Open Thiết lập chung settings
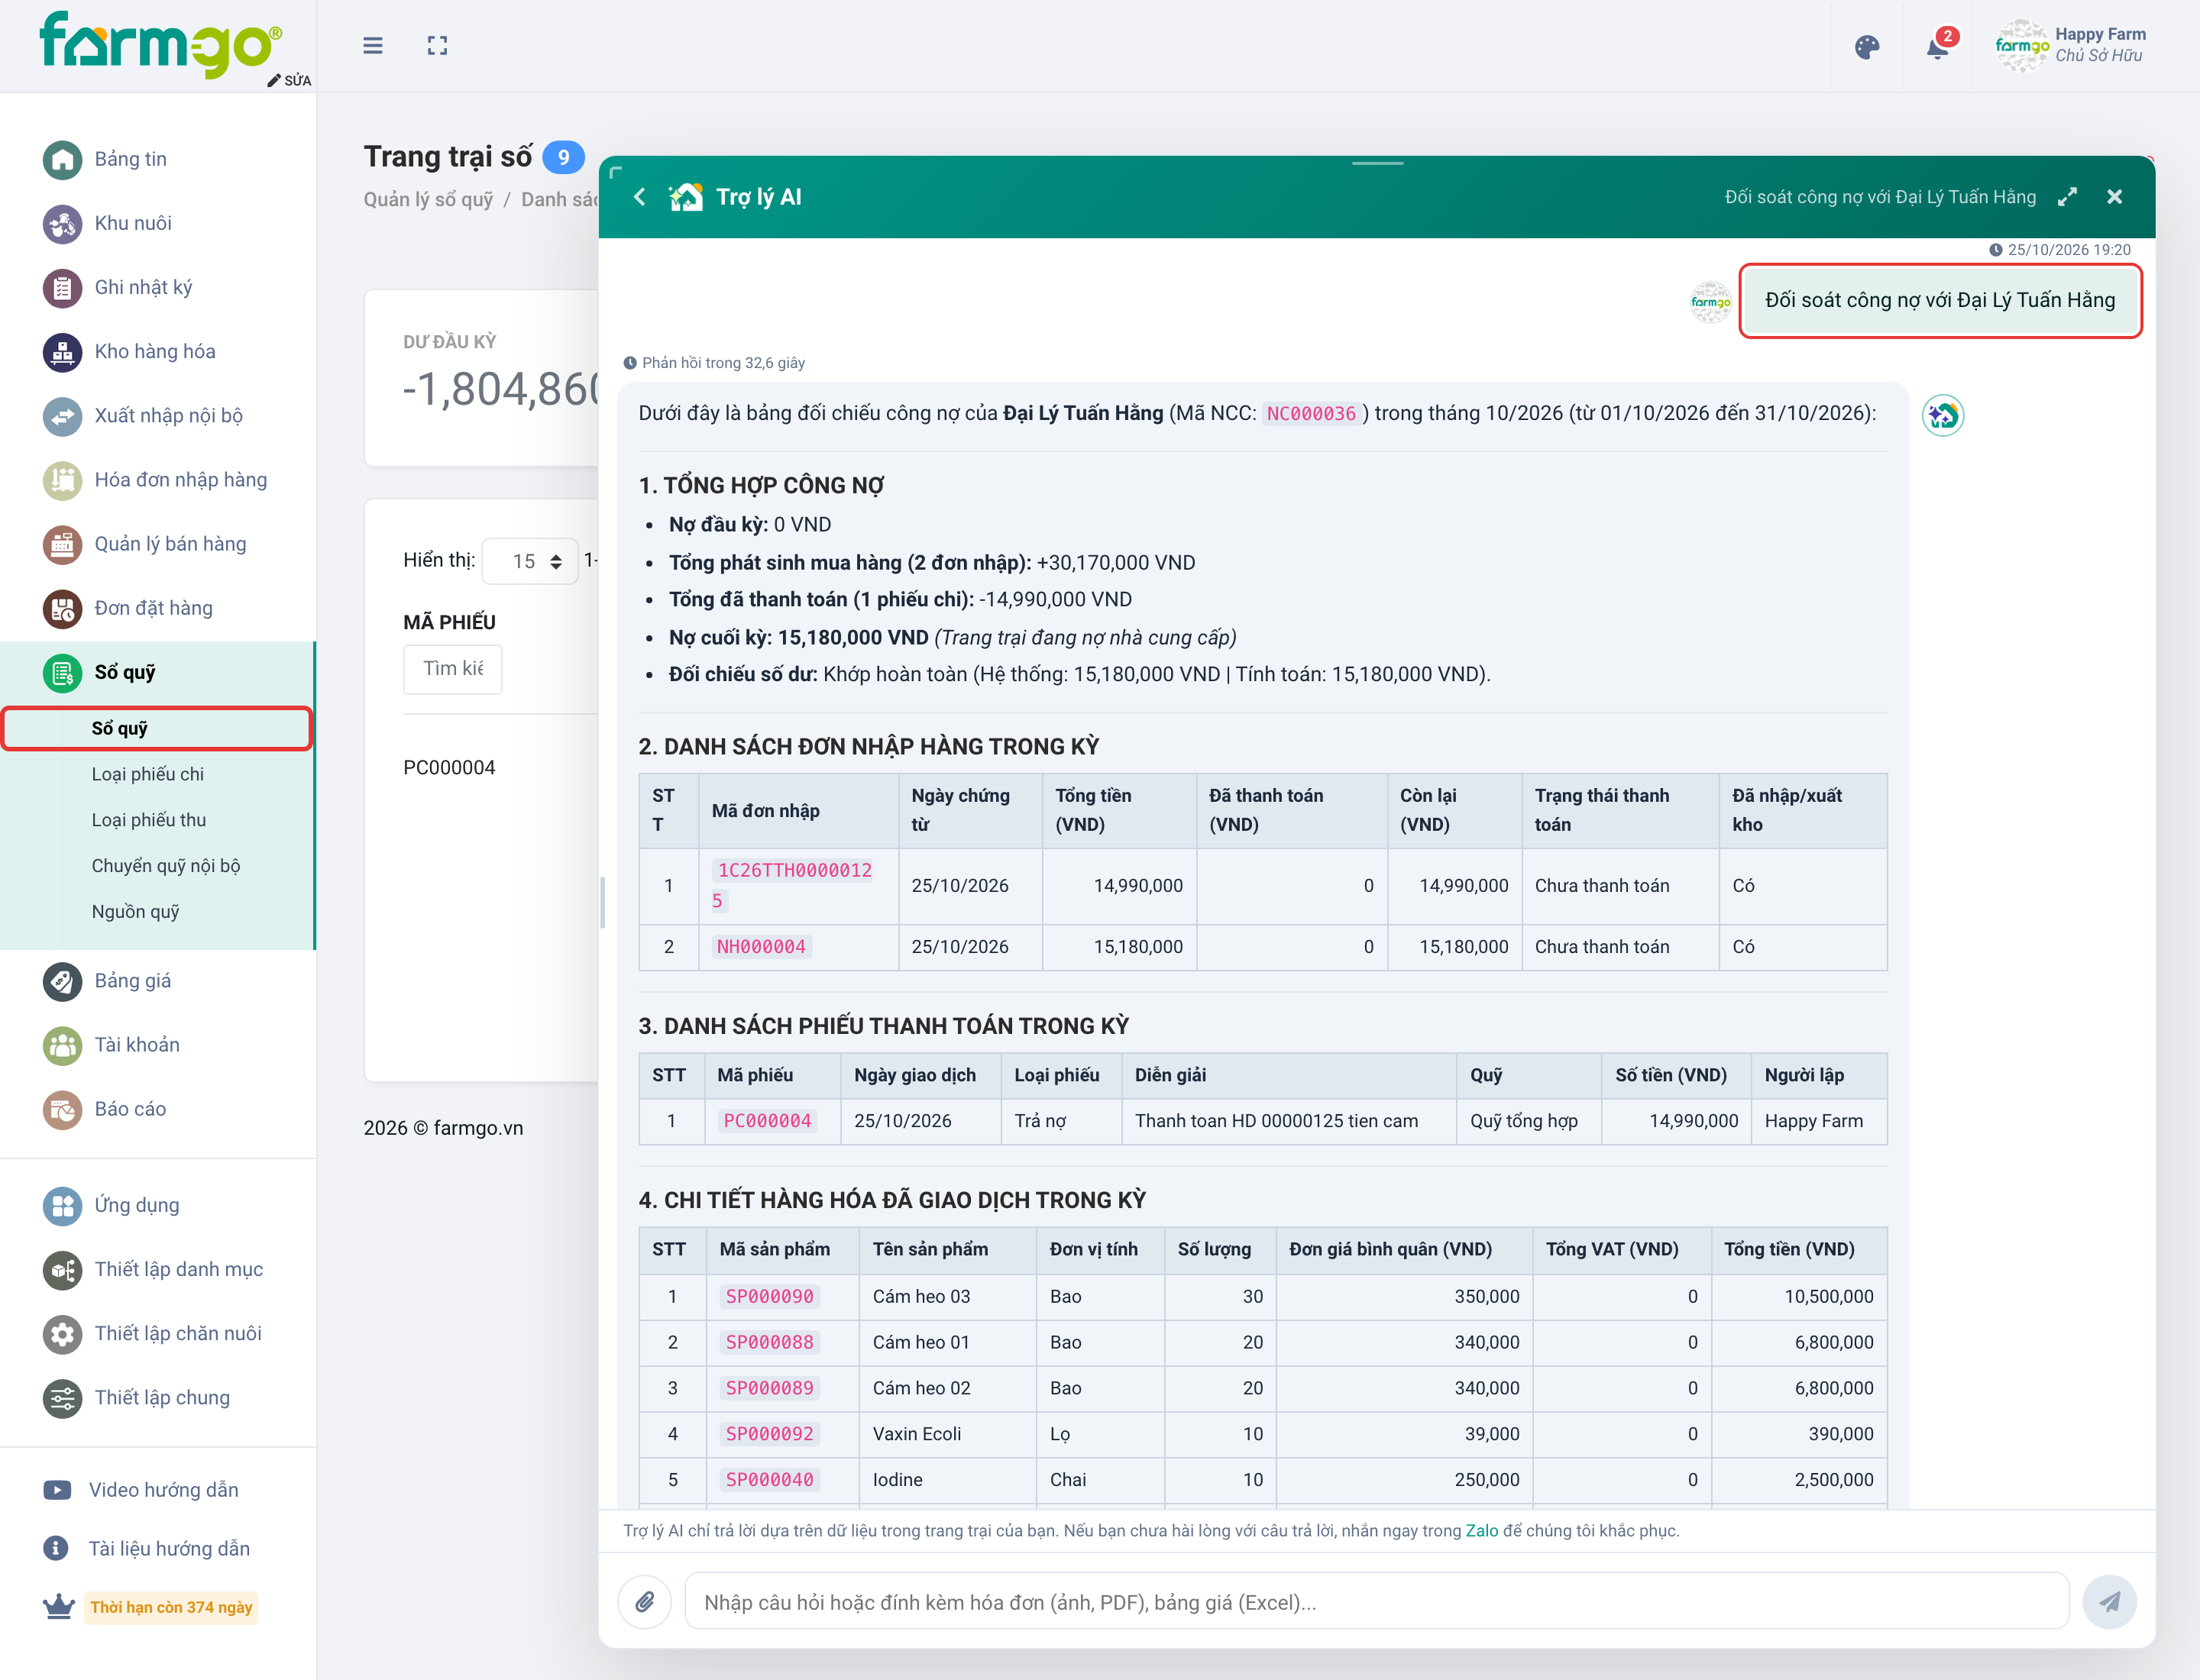The image size is (2200, 1680). 158,1398
